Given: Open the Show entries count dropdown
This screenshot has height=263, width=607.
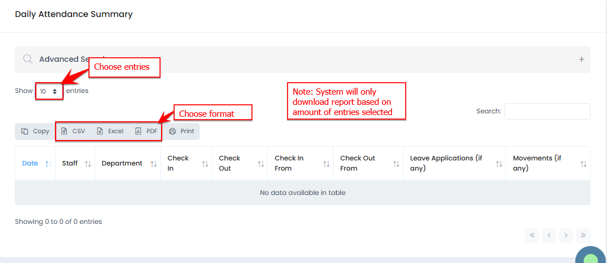Looking at the screenshot, I should pos(49,91).
